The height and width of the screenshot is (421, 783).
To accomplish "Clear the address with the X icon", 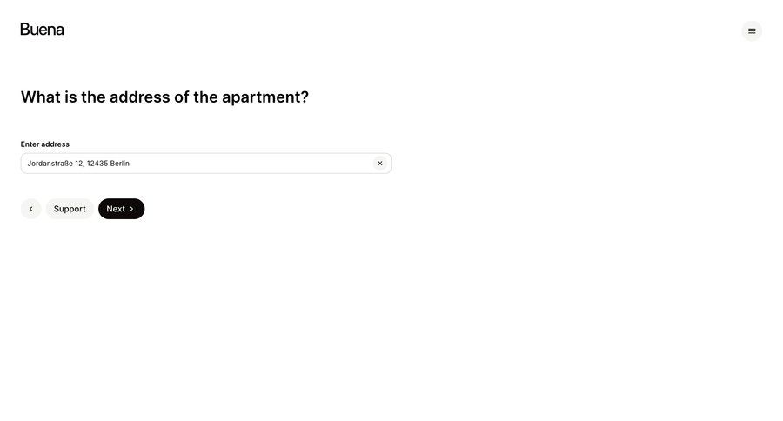I will click(x=380, y=164).
